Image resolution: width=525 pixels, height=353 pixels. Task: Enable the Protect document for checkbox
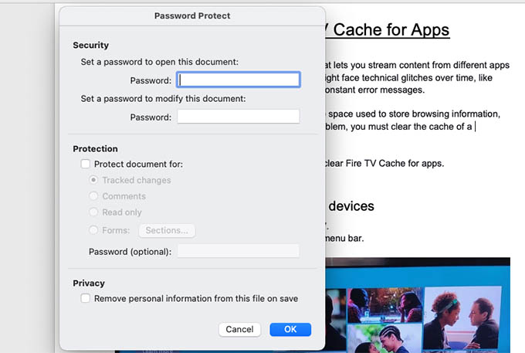tap(86, 164)
